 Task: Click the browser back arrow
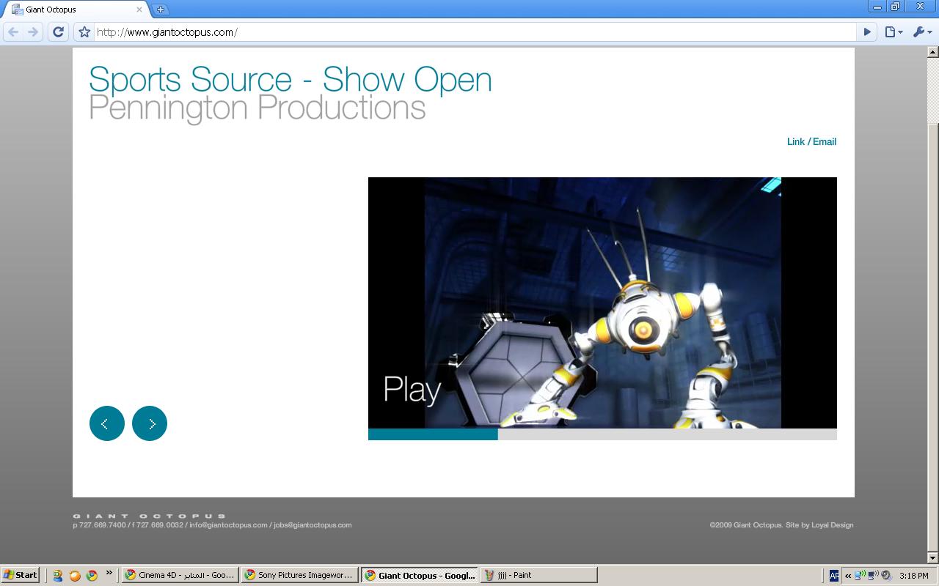(x=13, y=31)
